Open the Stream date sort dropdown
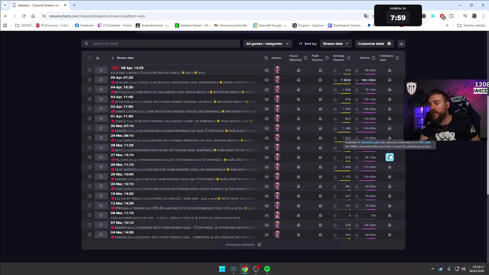Image resolution: width=489 pixels, height=275 pixels. click(x=335, y=44)
